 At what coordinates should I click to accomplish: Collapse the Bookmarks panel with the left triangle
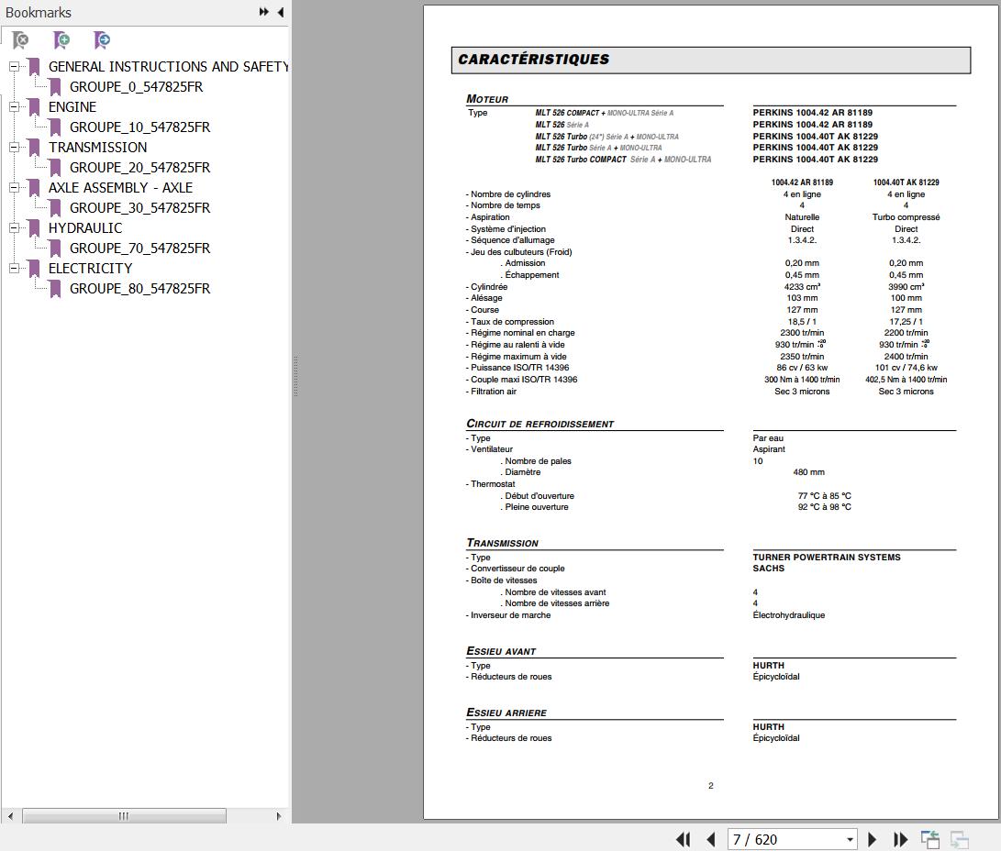click(x=280, y=12)
